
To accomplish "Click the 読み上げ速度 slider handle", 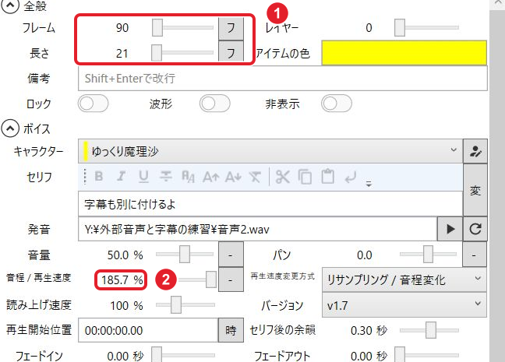I will tap(176, 304).
